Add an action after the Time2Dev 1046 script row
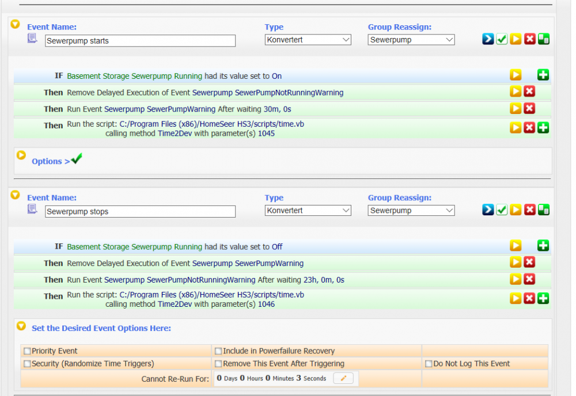 pos(543,298)
